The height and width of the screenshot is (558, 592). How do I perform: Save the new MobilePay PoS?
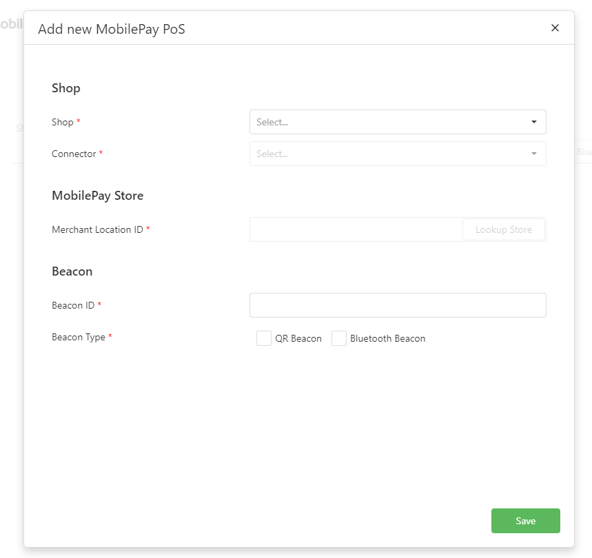[526, 521]
